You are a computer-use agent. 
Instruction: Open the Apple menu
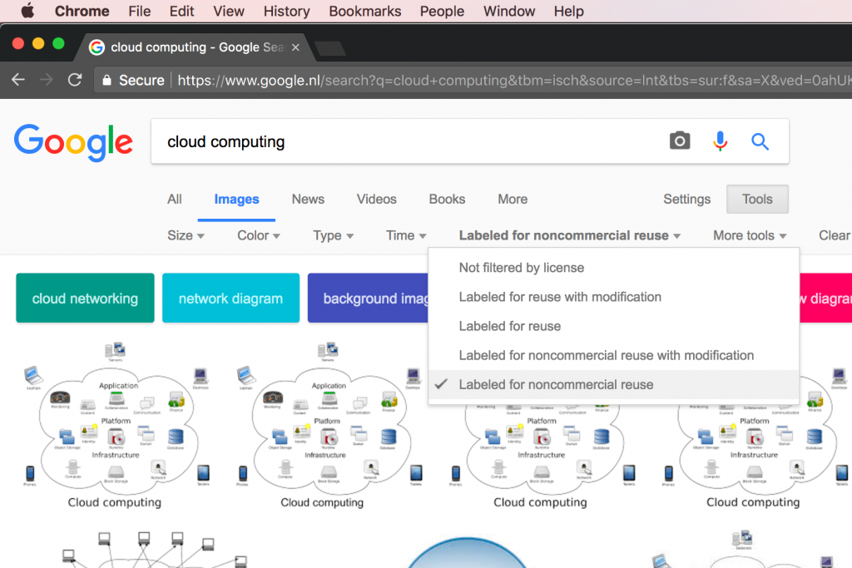[x=27, y=11]
